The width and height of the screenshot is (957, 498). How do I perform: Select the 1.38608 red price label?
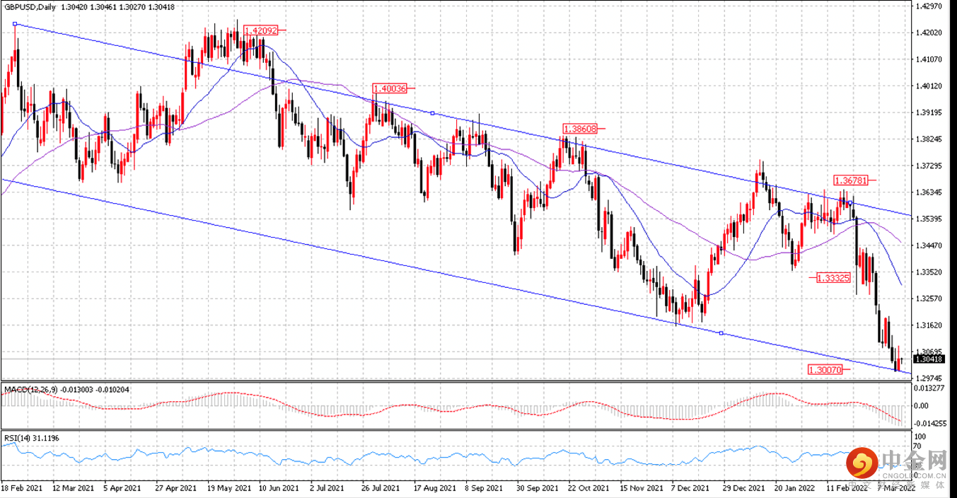click(x=580, y=129)
